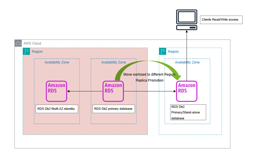Click the 'Clients Read/Write access' label box
Screen dimensions: 265x160
coord(221,20)
